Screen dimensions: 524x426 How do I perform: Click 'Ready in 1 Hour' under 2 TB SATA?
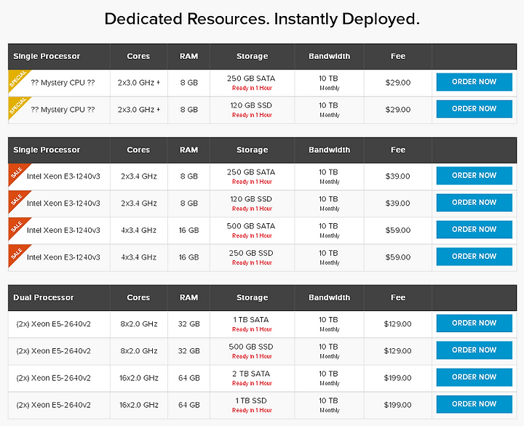(252, 383)
